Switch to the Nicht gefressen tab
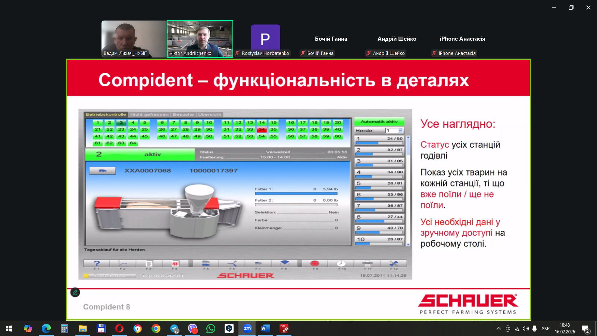The height and width of the screenshot is (336, 597). coord(149,115)
